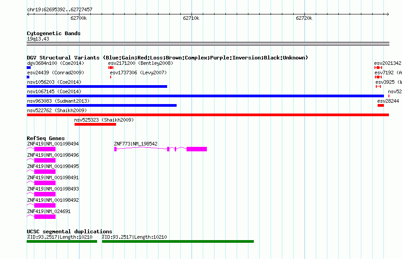The image size is (402, 259).
Task: Select the nsv1067145 (Coe2014) variant label
Action: coord(54,91)
